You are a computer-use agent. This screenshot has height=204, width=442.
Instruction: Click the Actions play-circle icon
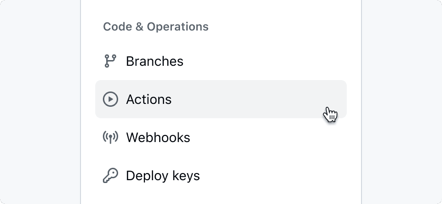(x=110, y=99)
